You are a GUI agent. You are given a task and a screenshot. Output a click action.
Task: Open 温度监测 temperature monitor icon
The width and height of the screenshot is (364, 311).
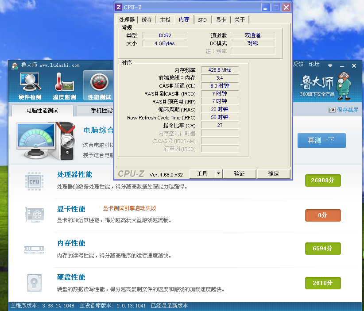[x=64, y=86]
